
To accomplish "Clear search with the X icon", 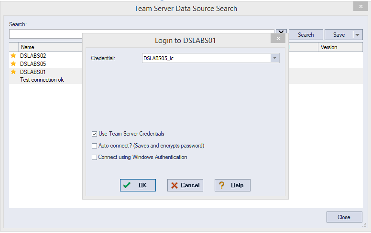I will pyautogui.click(x=281, y=32).
